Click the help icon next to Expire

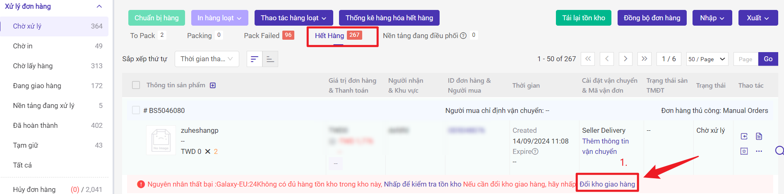(x=535, y=151)
